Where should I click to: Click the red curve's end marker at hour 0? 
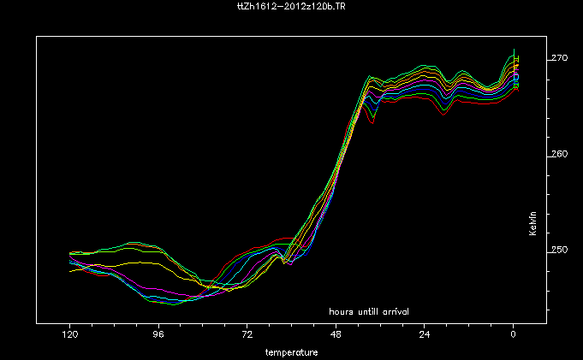[515, 89]
